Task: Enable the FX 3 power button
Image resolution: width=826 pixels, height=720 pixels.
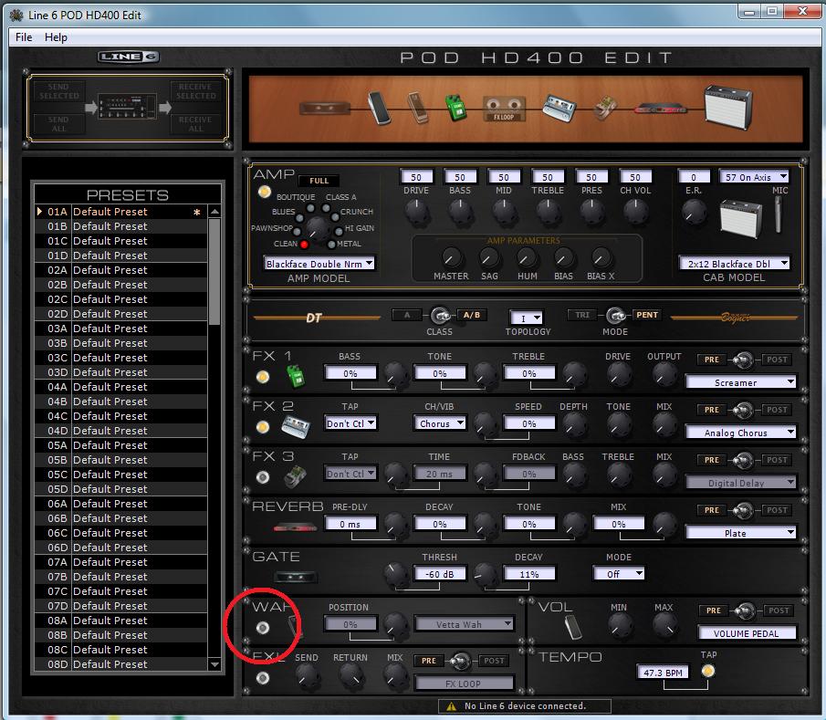Action: [x=262, y=477]
